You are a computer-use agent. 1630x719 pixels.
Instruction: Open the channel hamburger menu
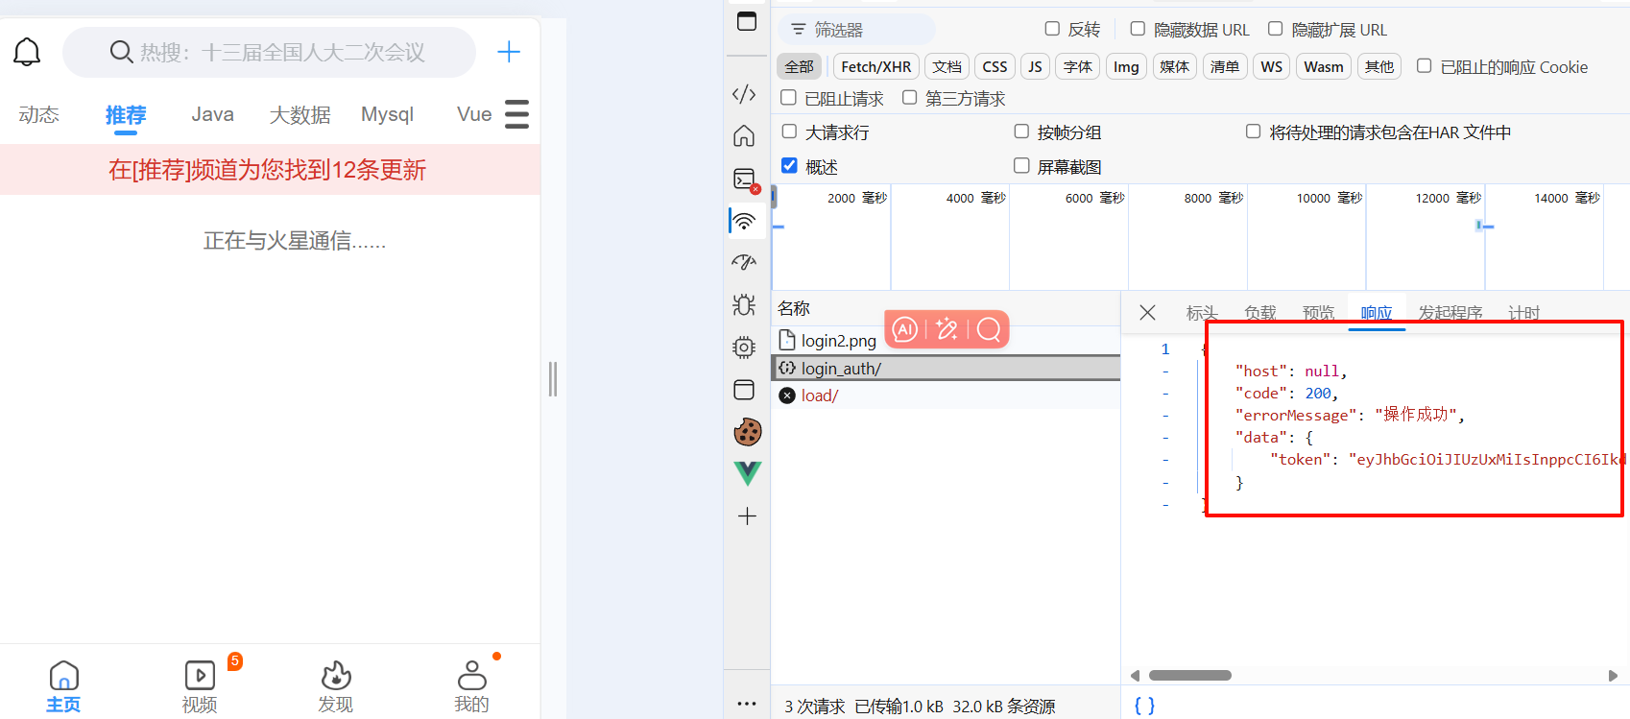tap(516, 114)
